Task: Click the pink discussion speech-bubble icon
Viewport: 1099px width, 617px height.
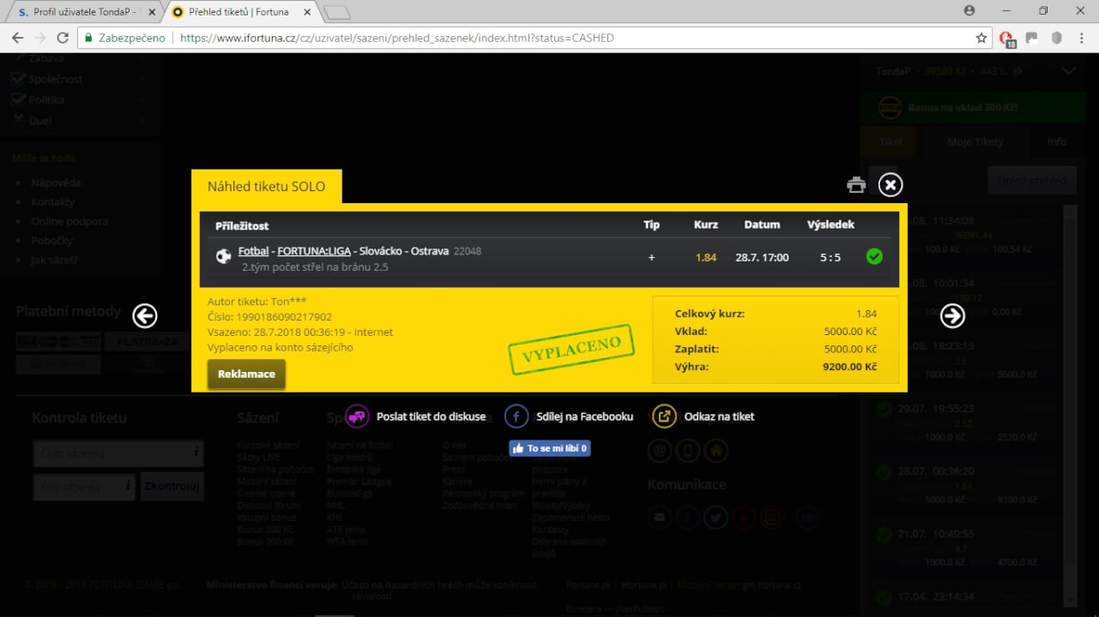Action: pos(357,416)
